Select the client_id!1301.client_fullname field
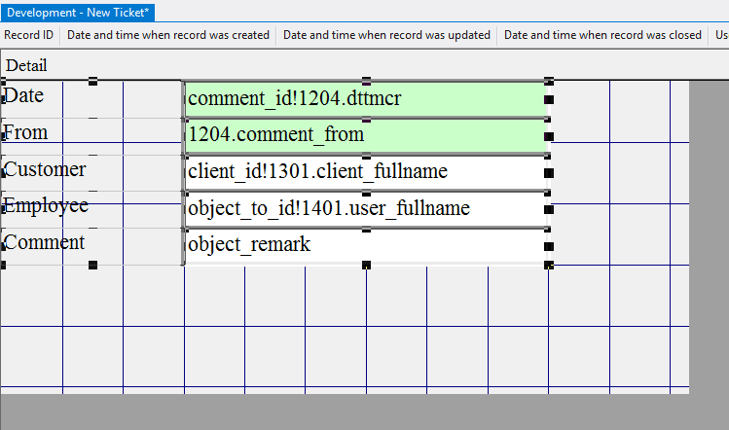Viewport: 729px width, 430px height. 364,171
